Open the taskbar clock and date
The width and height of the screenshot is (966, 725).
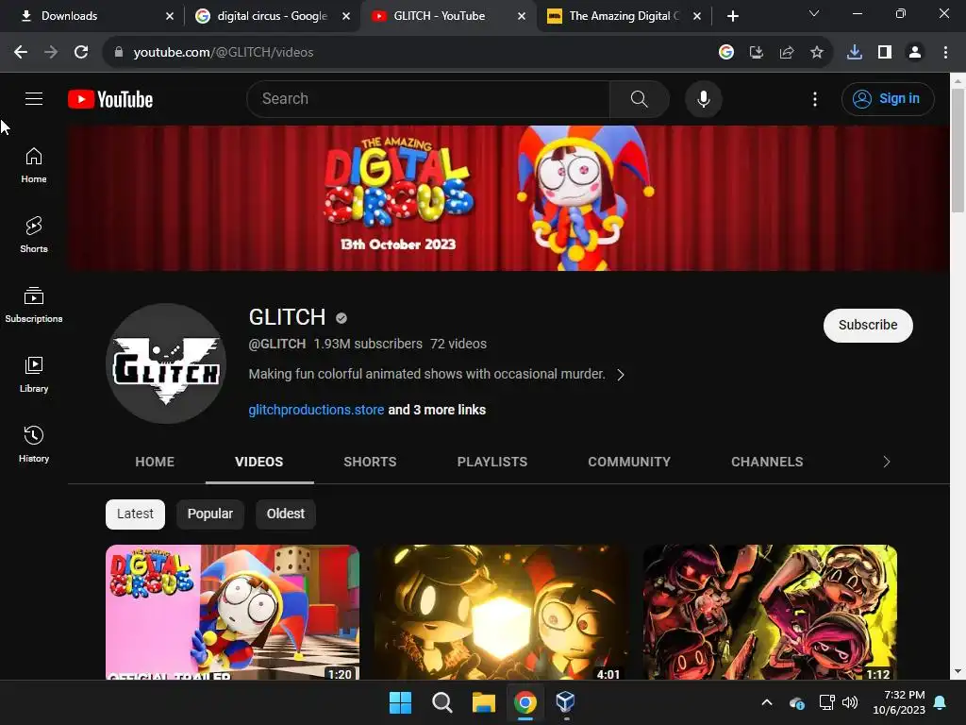[899, 702]
